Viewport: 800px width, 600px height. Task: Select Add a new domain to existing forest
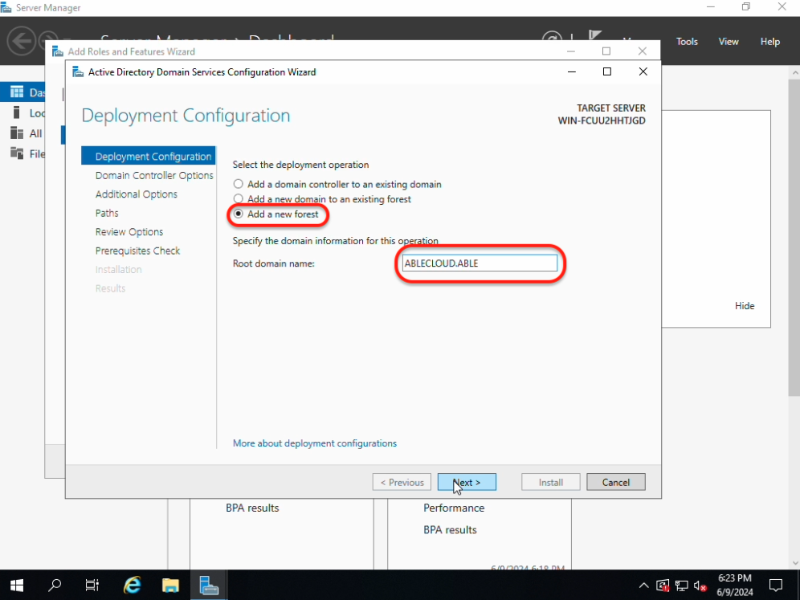point(239,199)
